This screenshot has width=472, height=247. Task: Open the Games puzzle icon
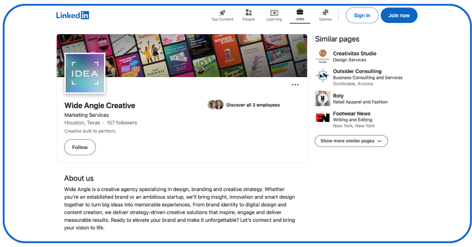(x=325, y=13)
